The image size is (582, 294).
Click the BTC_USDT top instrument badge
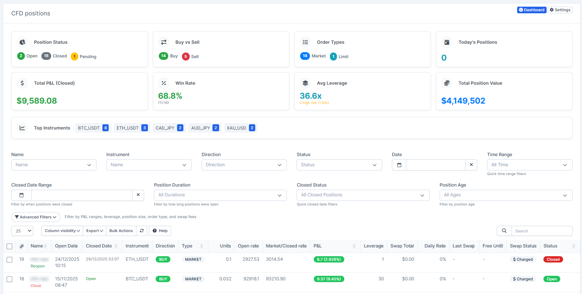coord(93,128)
